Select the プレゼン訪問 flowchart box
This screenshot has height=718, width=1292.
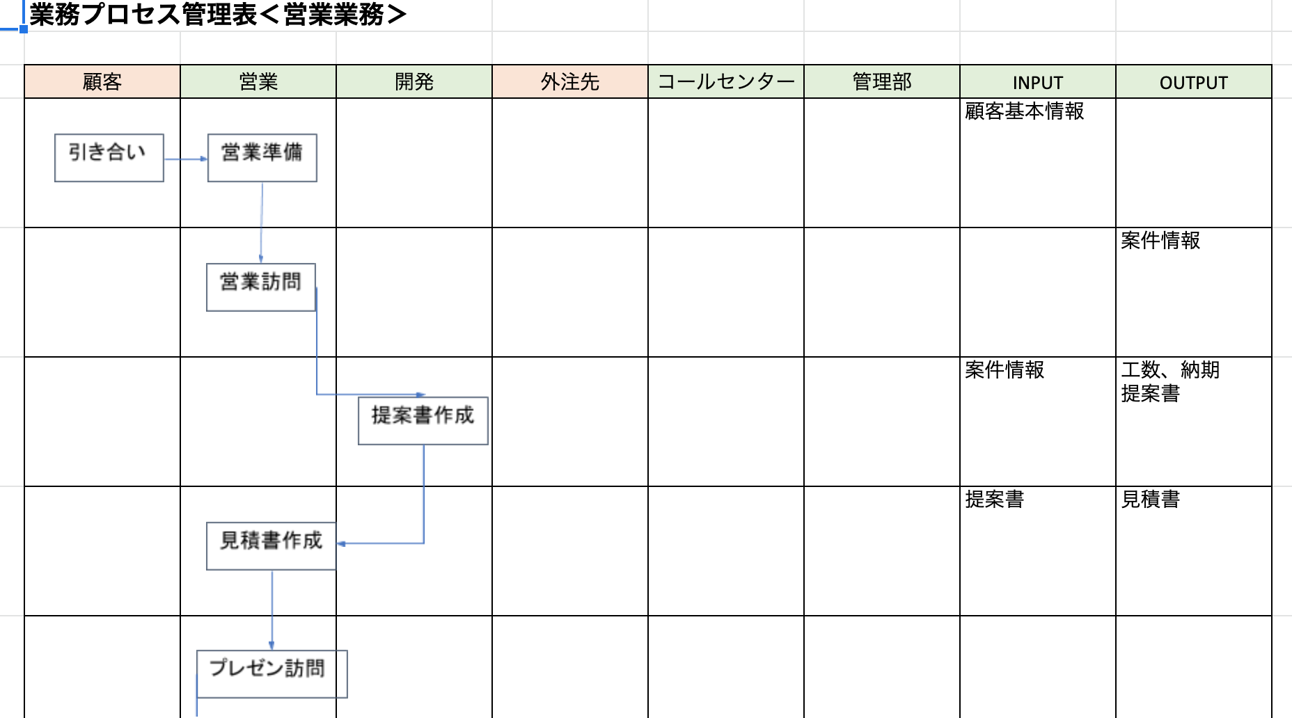pyautogui.click(x=272, y=674)
